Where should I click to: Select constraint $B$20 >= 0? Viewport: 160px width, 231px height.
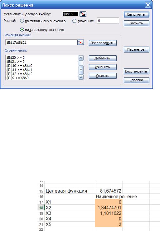(16, 58)
